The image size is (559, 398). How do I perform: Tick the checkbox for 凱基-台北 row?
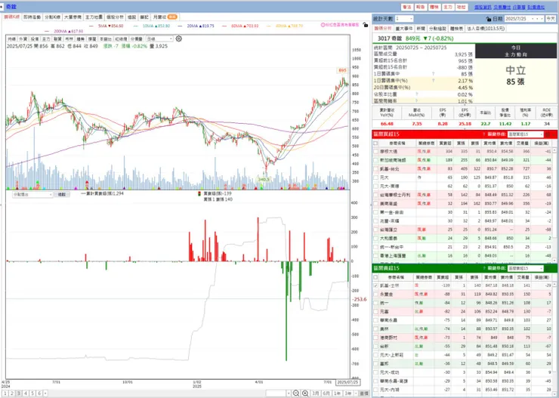375,168
